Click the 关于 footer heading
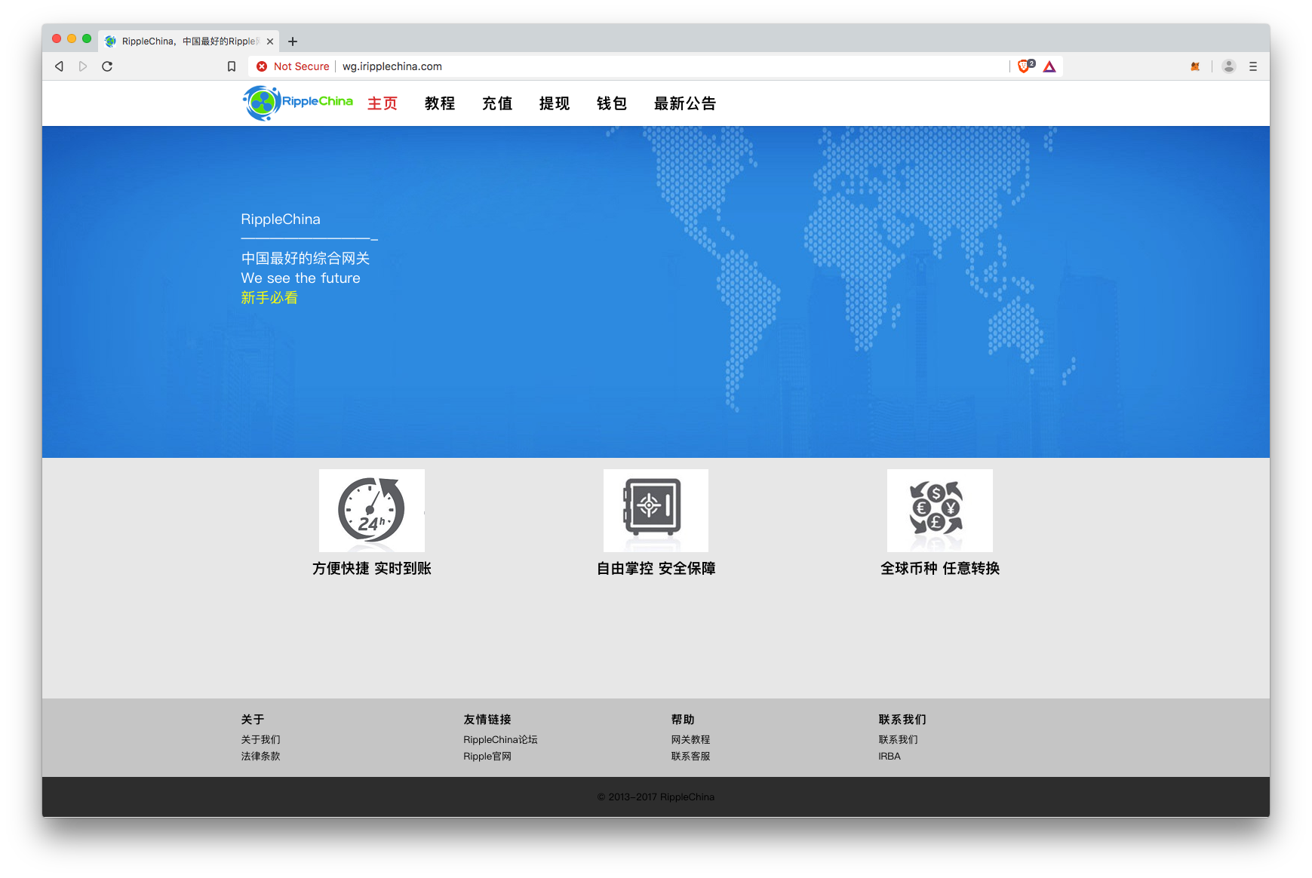Viewport: 1312px width, 878px height. coord(253,720)
